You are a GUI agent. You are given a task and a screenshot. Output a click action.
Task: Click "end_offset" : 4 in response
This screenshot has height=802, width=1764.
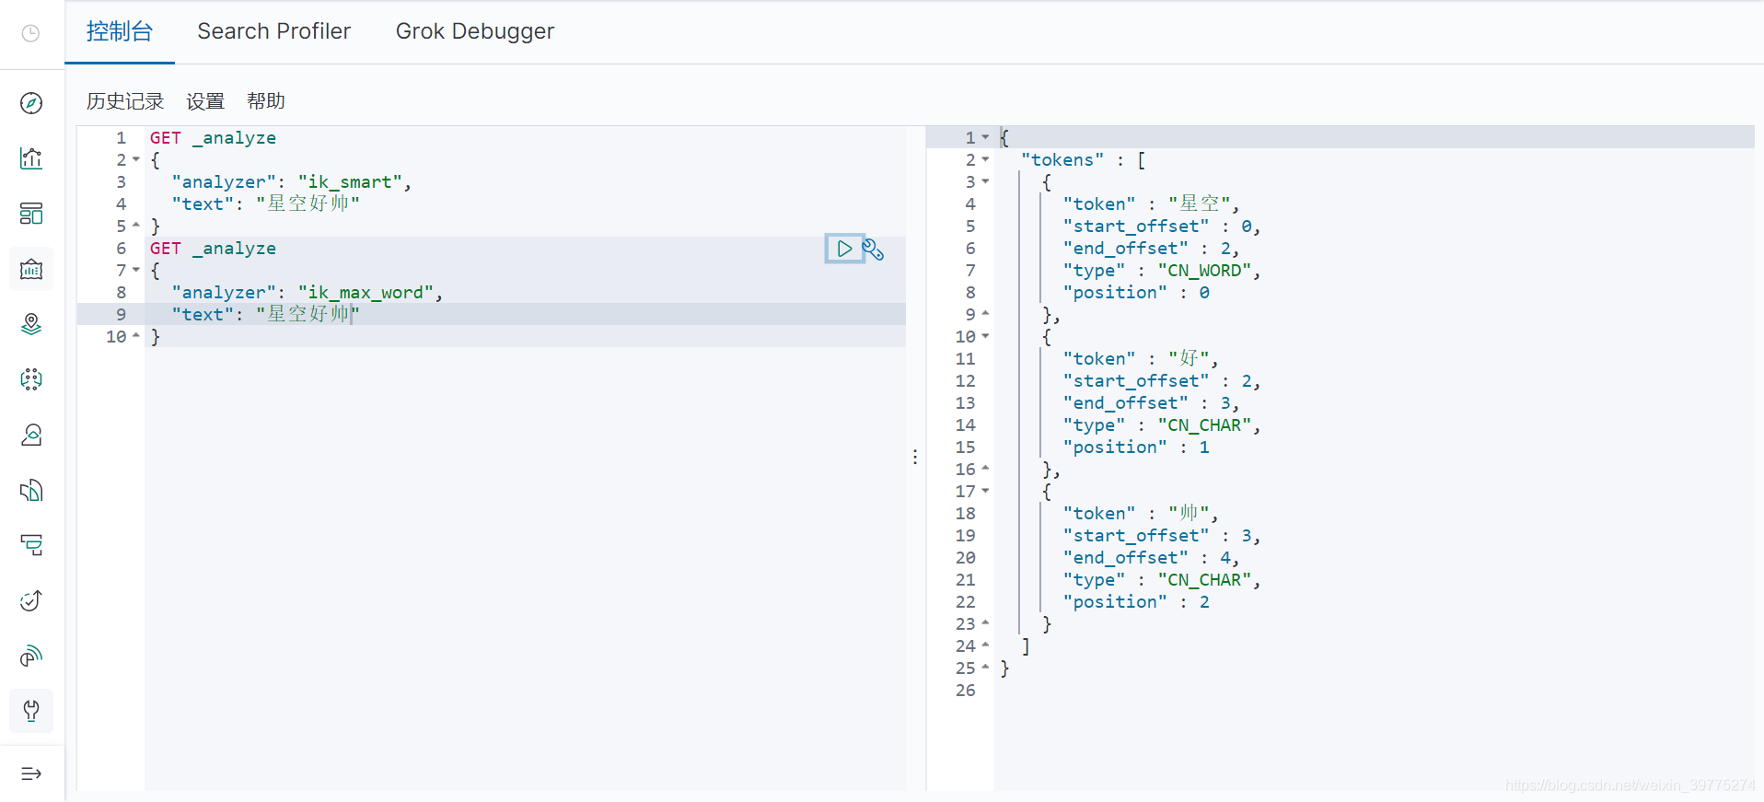[x=1147, y=558]
